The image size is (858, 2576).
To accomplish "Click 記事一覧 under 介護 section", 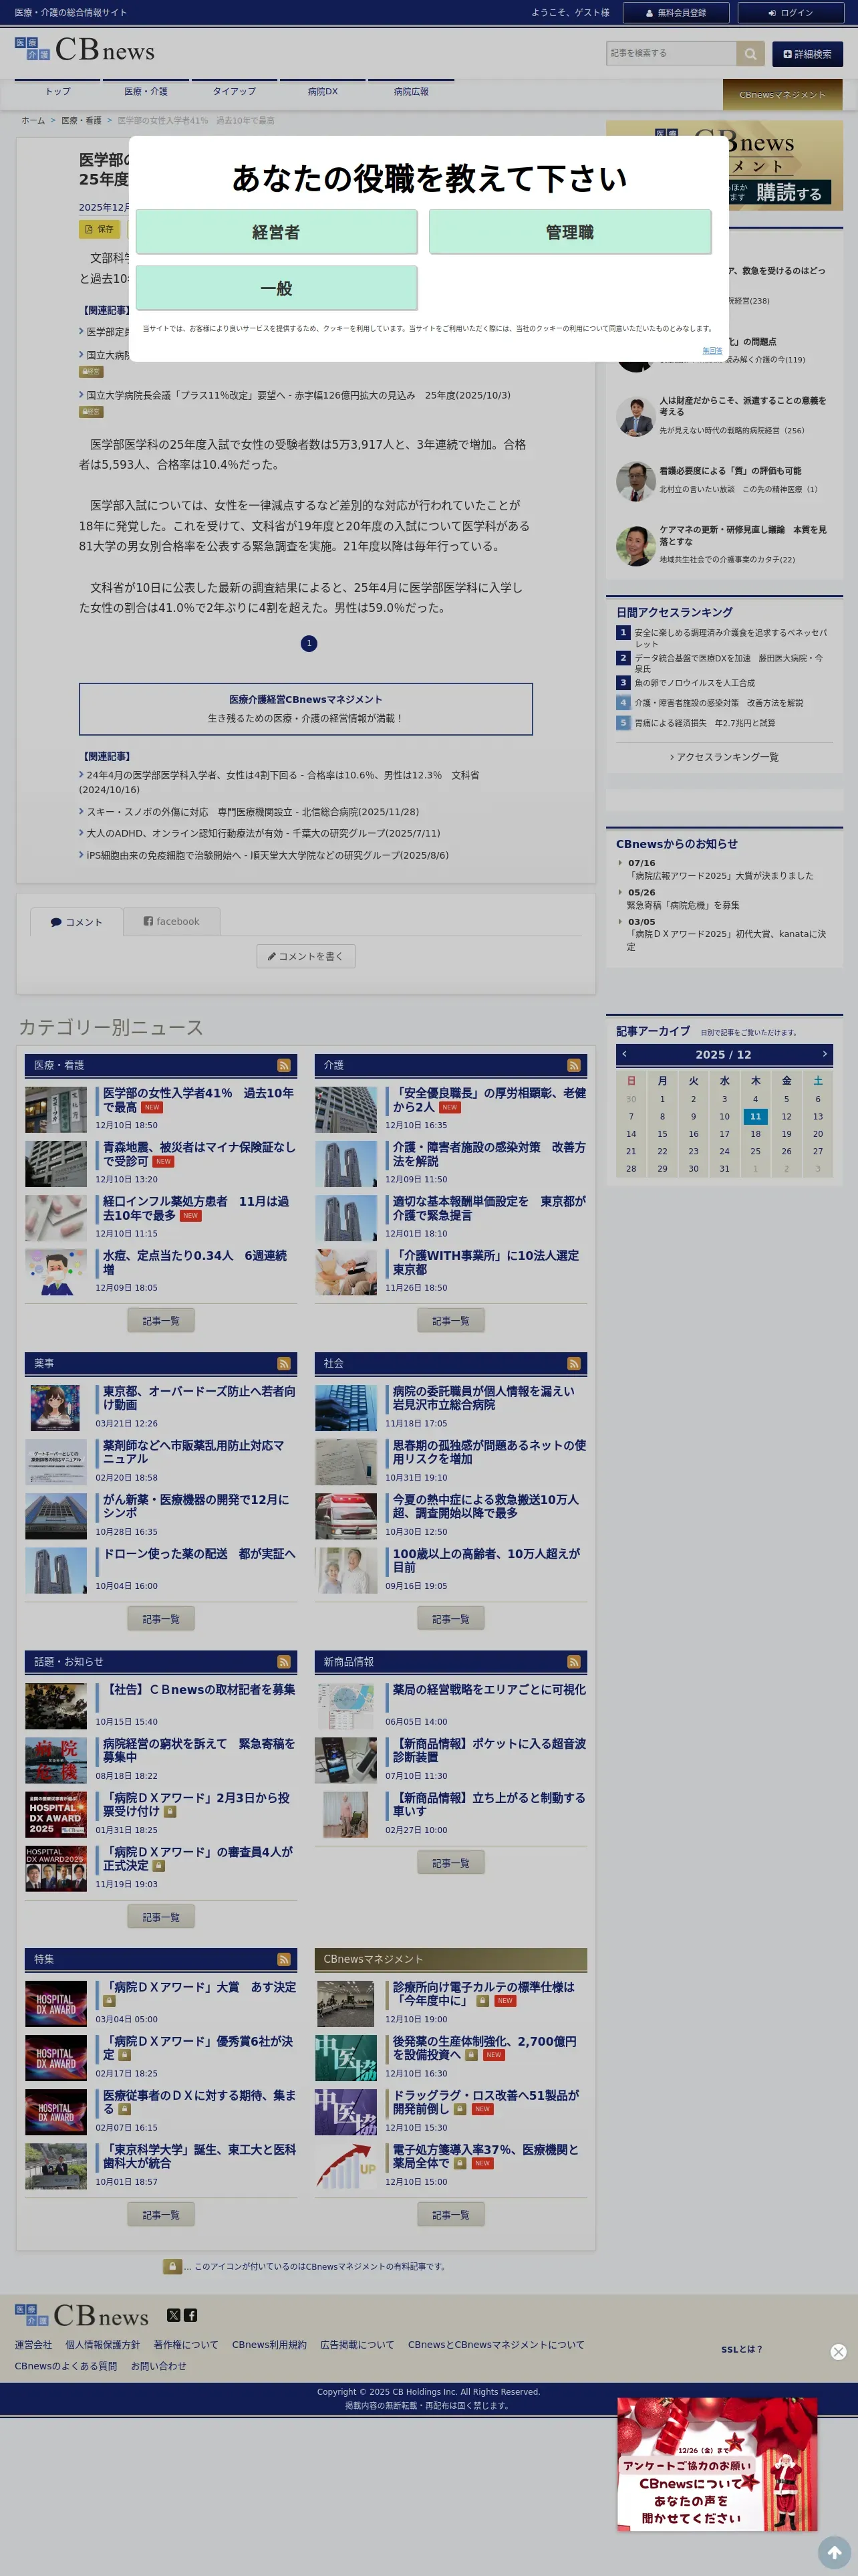I will 450,1321.
